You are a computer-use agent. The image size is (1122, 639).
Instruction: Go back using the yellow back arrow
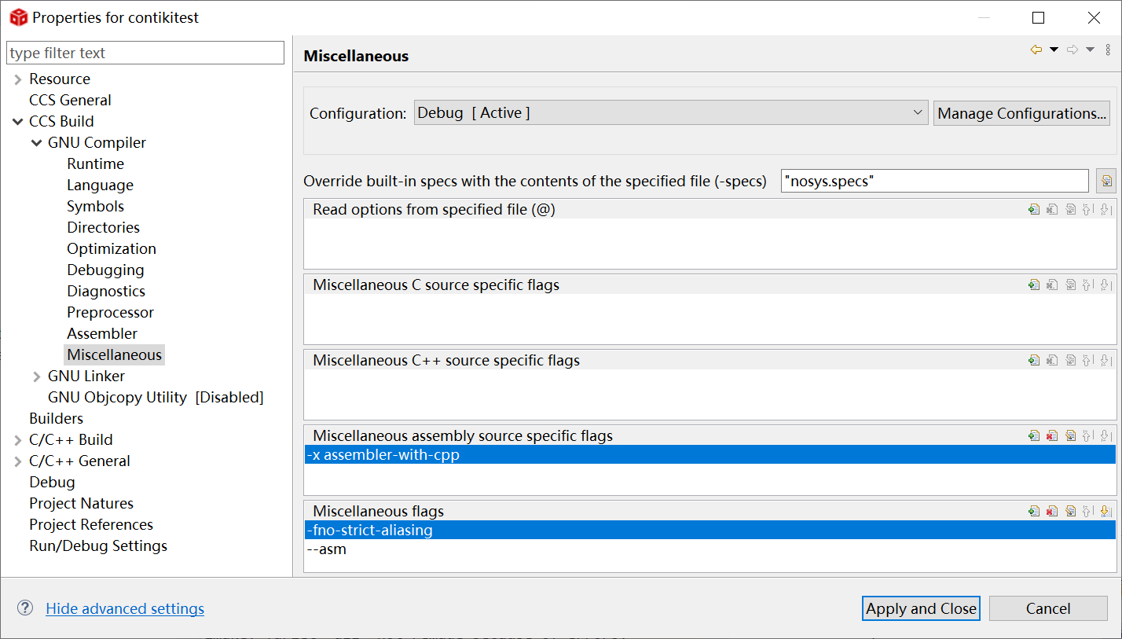tap(1036, 50)
